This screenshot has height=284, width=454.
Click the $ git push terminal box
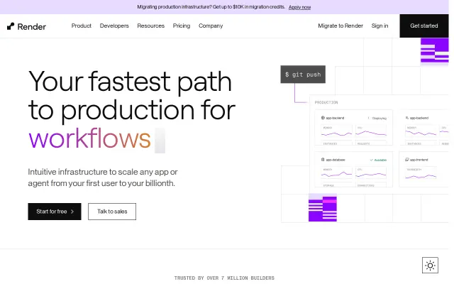pos(303,75)
